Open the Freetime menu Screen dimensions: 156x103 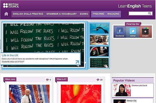coord(99,14)
